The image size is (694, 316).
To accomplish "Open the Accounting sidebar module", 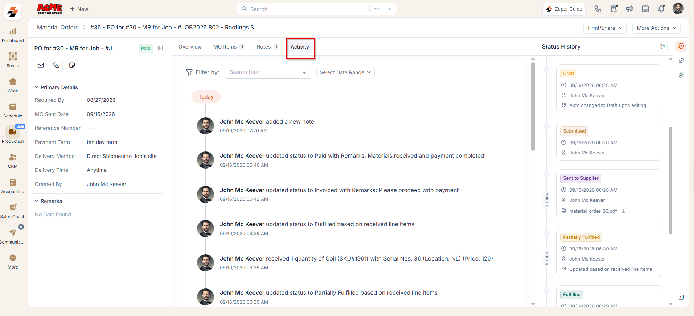I will tap(13, 186).
